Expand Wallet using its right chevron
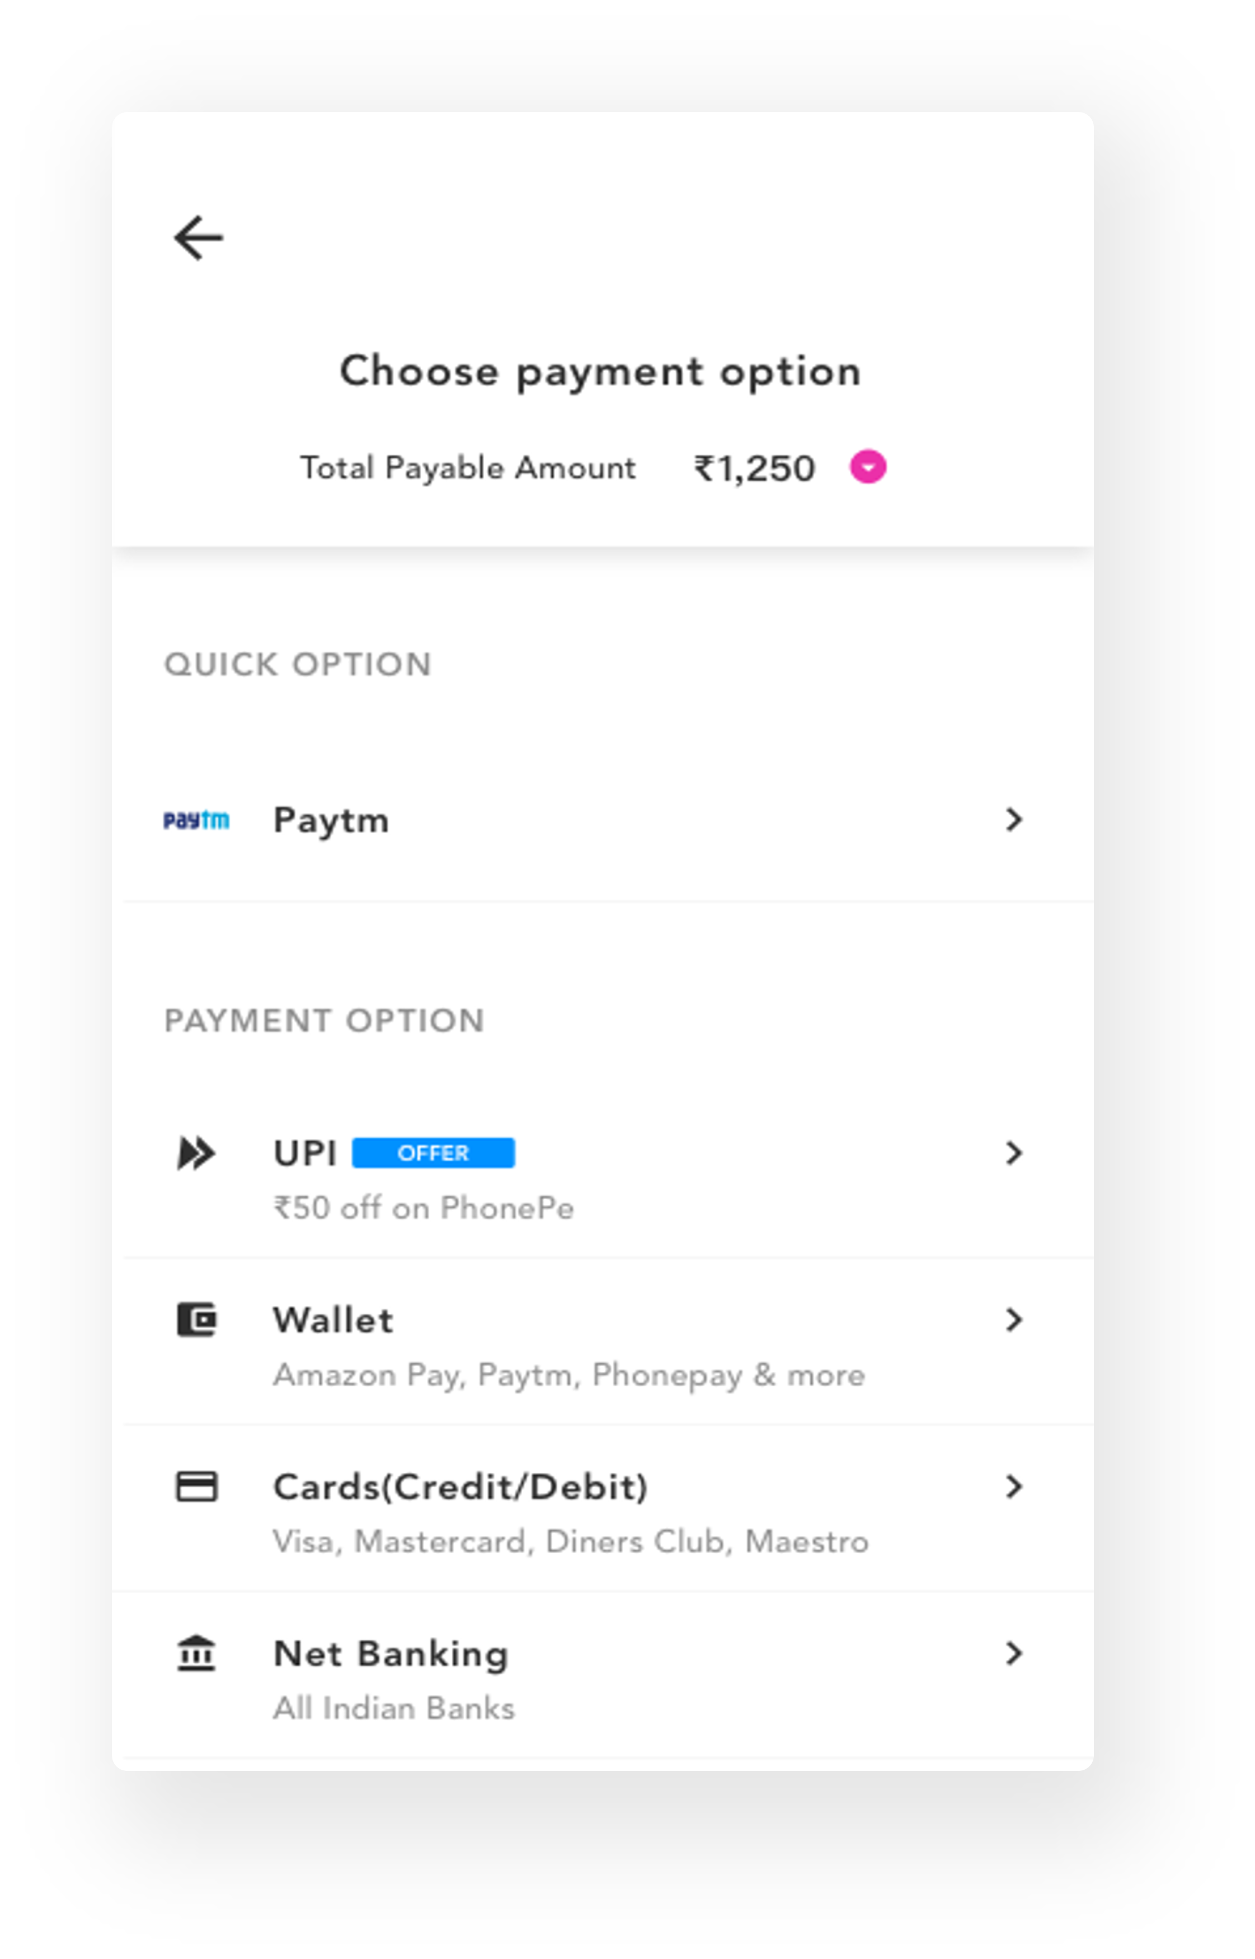1255x1959 pixels. [1013, 1320]
